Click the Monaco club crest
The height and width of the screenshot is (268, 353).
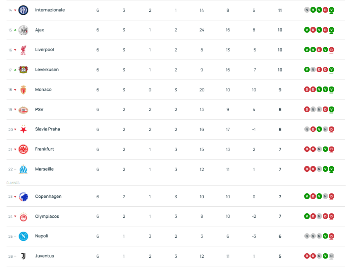23,90
